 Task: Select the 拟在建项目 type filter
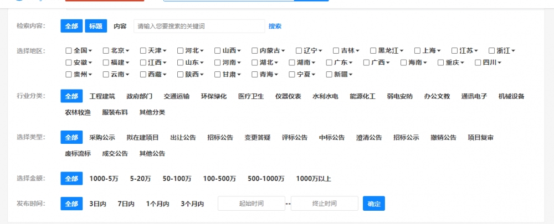point(143,138)
